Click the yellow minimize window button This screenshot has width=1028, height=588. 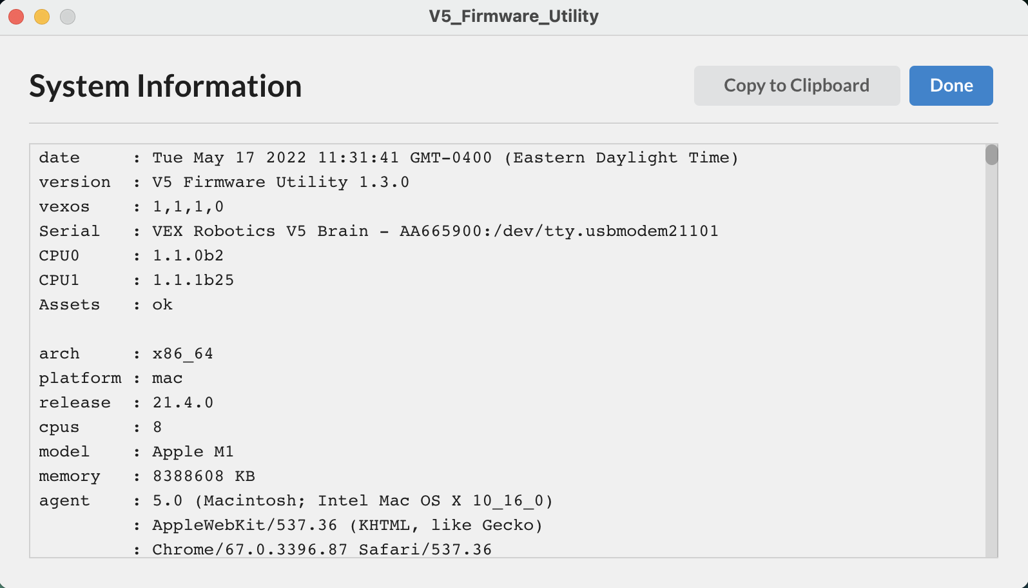41,16
